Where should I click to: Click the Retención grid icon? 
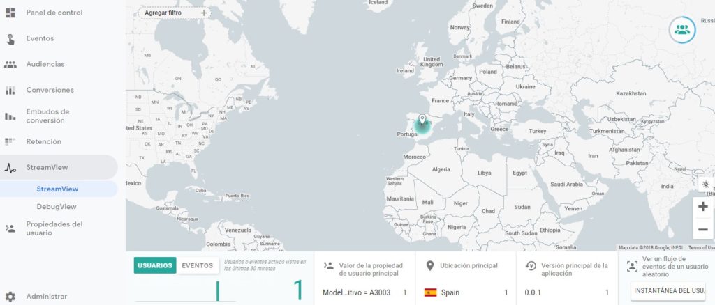pos(10,141)
